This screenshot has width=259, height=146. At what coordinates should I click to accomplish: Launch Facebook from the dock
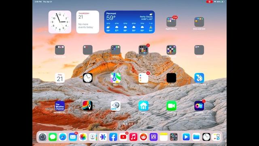(113, 137)
